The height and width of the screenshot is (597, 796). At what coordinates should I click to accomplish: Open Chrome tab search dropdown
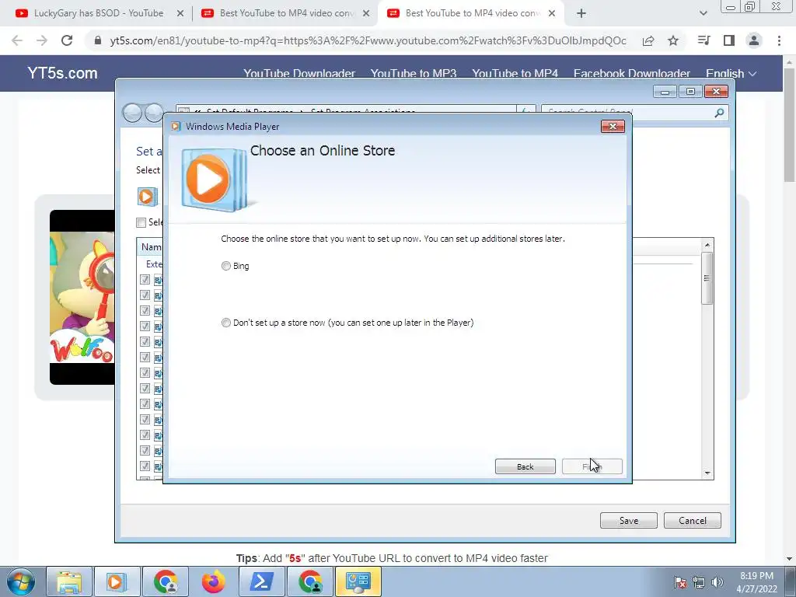pos(703,14)
